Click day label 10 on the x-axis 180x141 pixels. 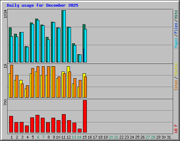pos(58,137)
